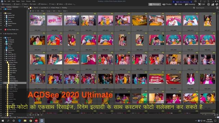
Task: Open the Actions dropdown
Action: [x=70, y=4]
